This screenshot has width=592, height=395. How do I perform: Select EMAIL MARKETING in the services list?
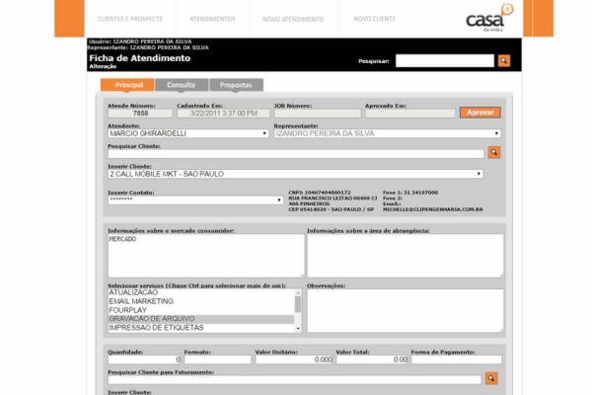(201, 301)
